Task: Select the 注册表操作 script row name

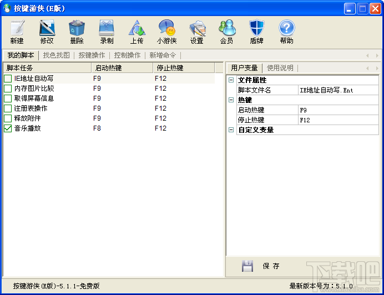Action: click(31, 108)
